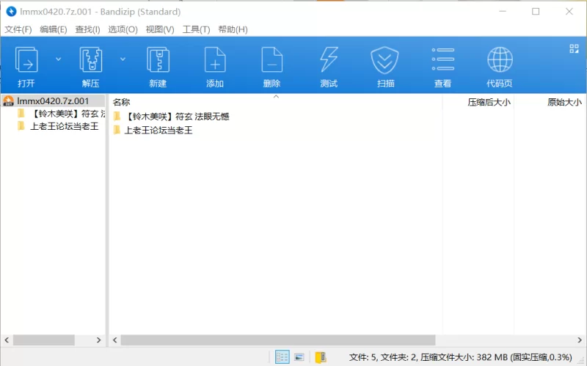Click the 添加 (Add) toolbar icon
Image resolution: width=587 pixels, height=366 pixels.
point(215,60)
